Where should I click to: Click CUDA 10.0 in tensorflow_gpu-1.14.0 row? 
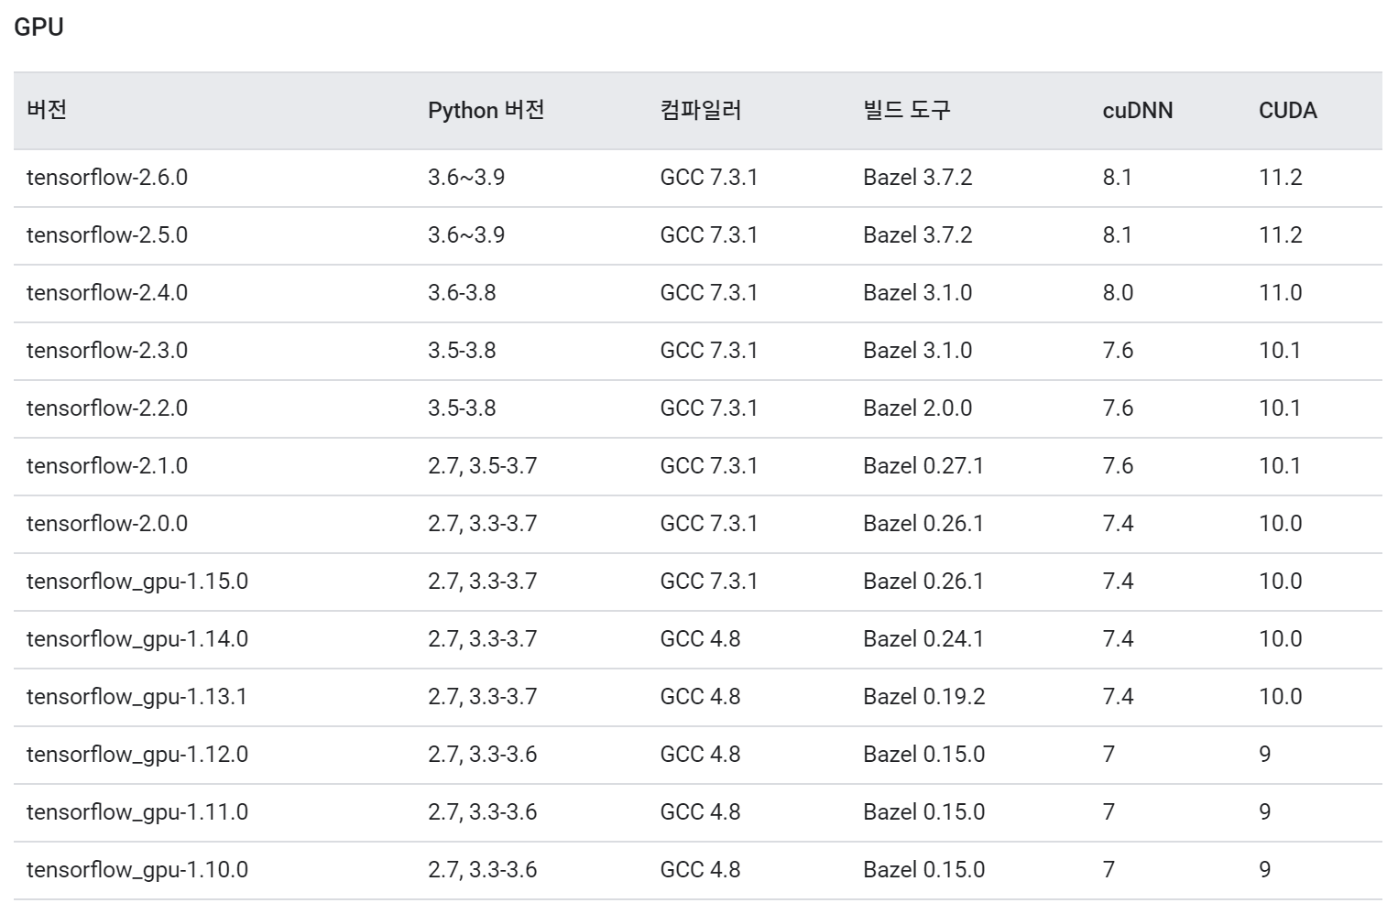1281,639
